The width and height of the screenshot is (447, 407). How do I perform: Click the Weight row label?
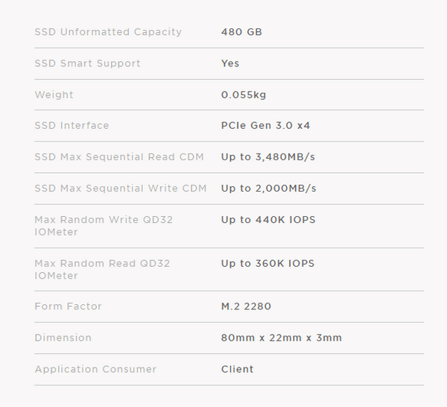pos(54,95)
